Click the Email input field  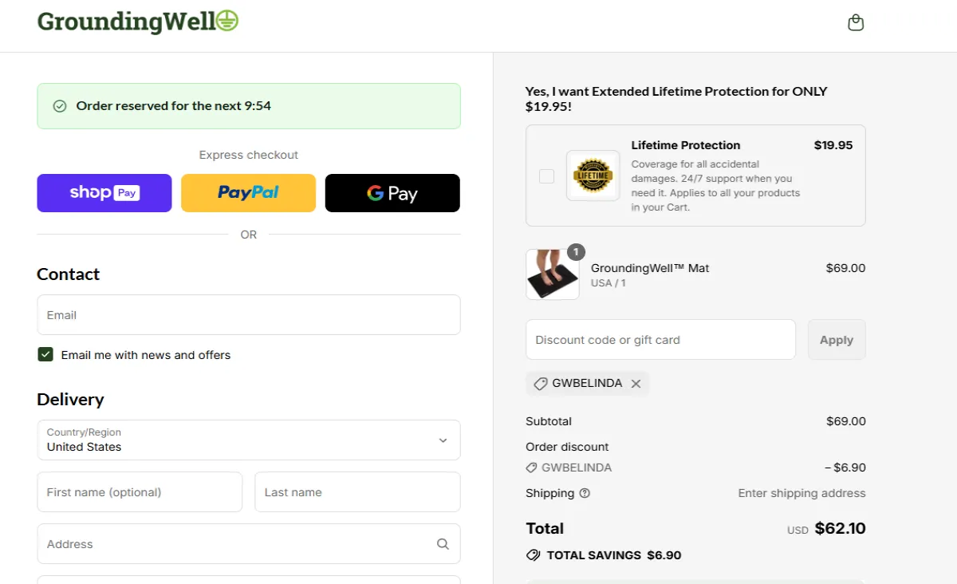point(248,314)
